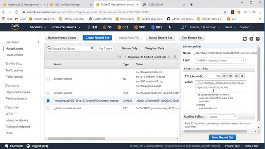Open a new browser tab
Viewport: 265px width, 149px height.
point(191,5)
